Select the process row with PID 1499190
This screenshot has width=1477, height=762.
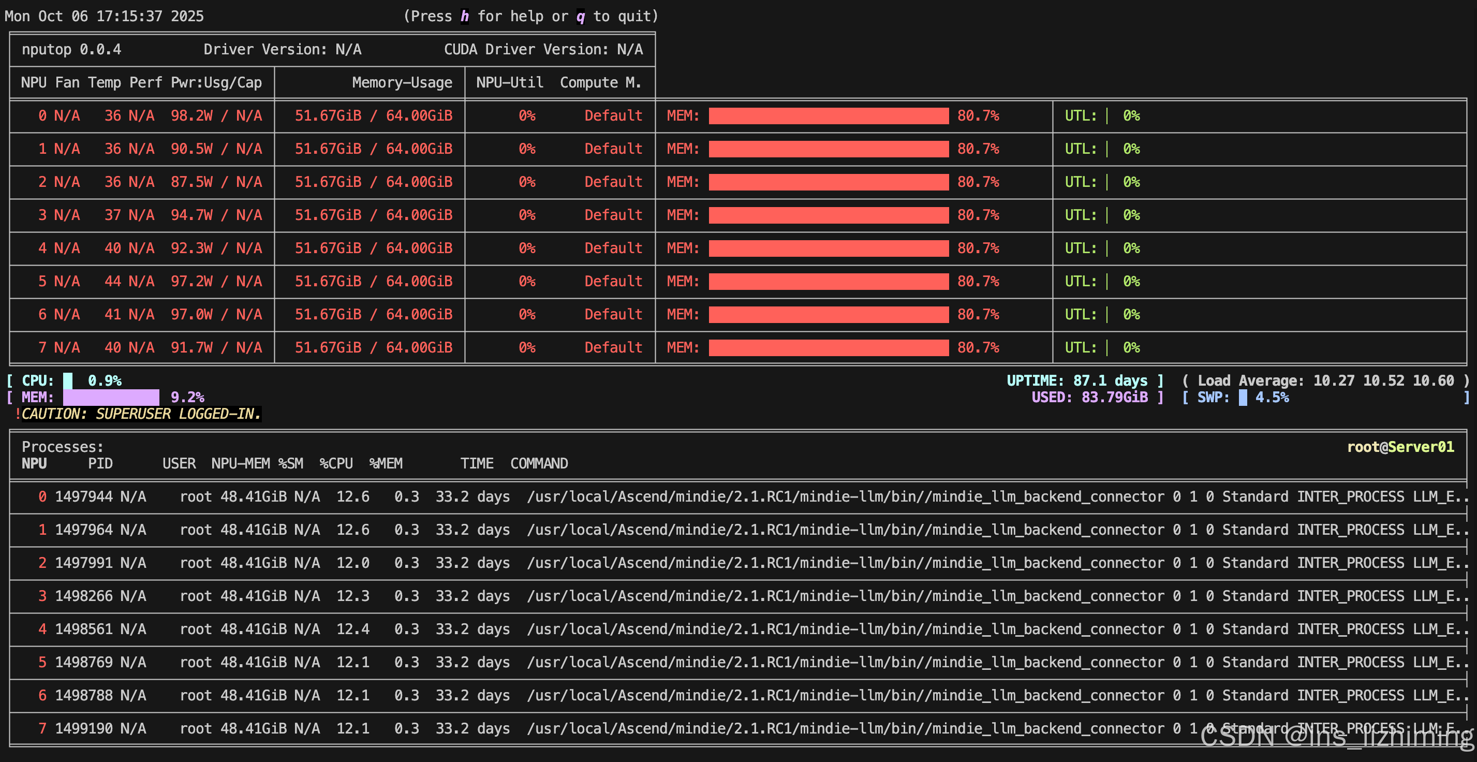click(84, 728)
